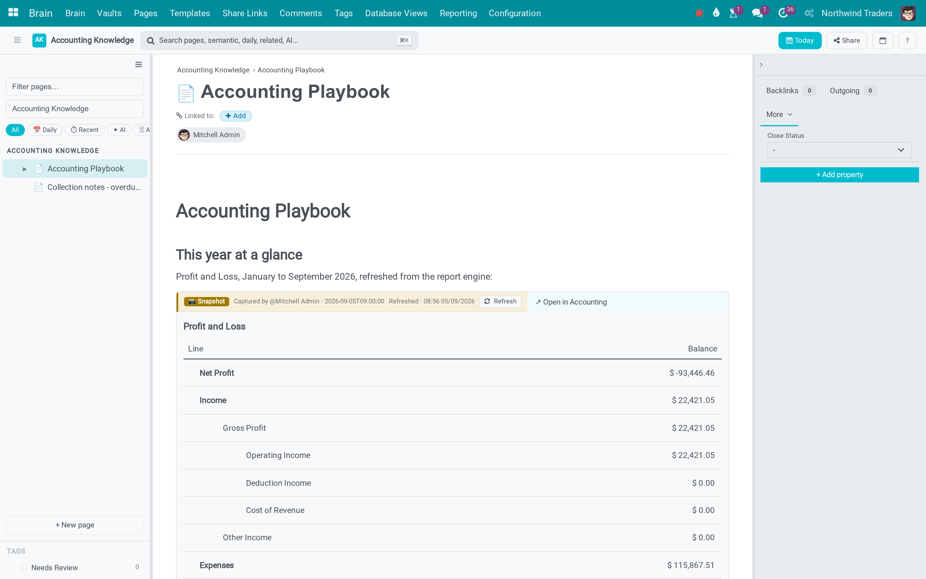Click the large page icon beside title

pos(186,93)
